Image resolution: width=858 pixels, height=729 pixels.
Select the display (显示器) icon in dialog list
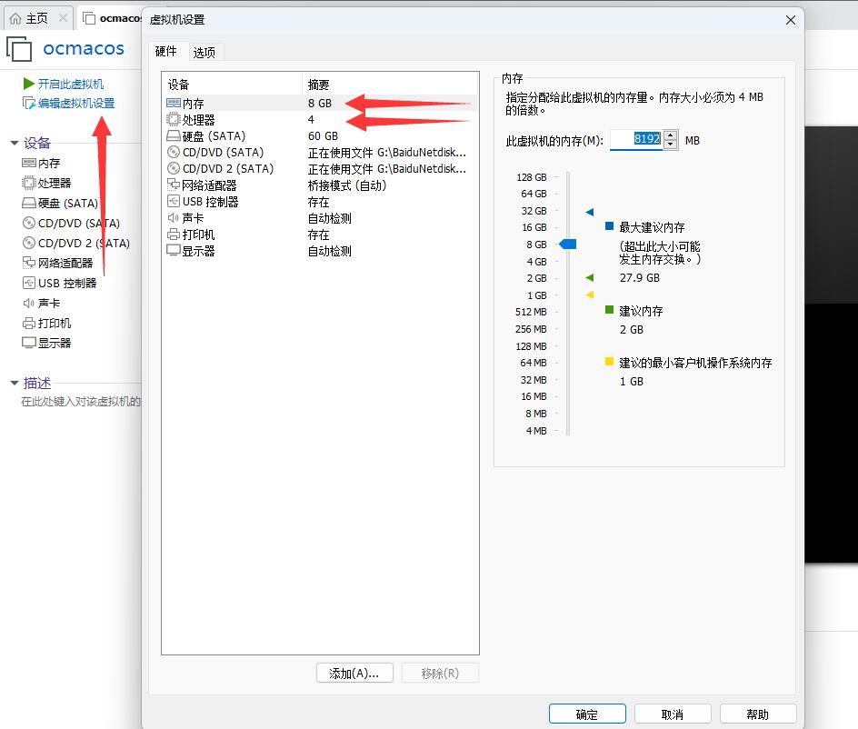174,251
